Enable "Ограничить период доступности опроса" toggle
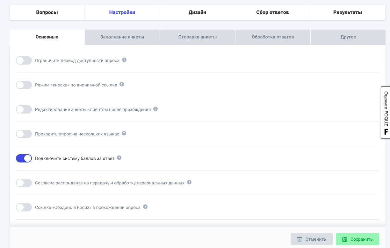The width and height of the screenshot is (390, 248). click(24, 60)
